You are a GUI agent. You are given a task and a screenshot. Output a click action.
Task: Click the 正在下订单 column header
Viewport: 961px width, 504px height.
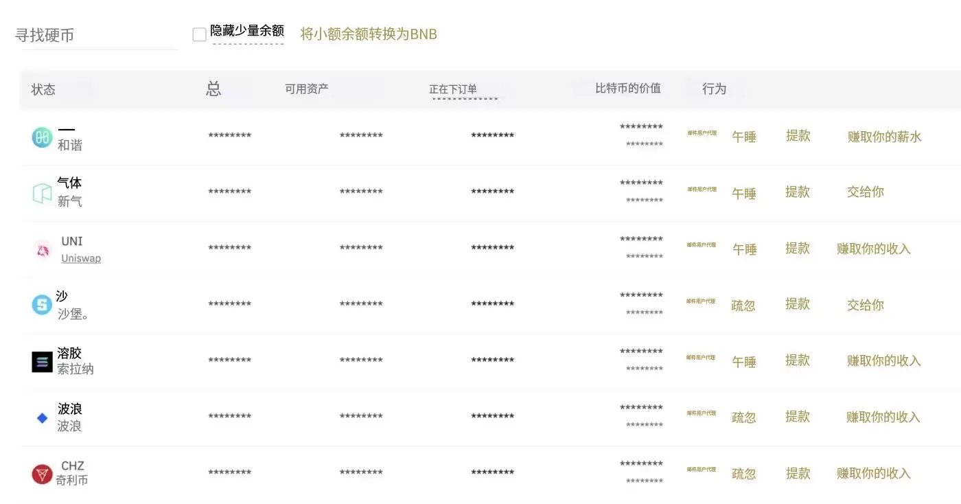pyautogui.click(x=453, y=89)
